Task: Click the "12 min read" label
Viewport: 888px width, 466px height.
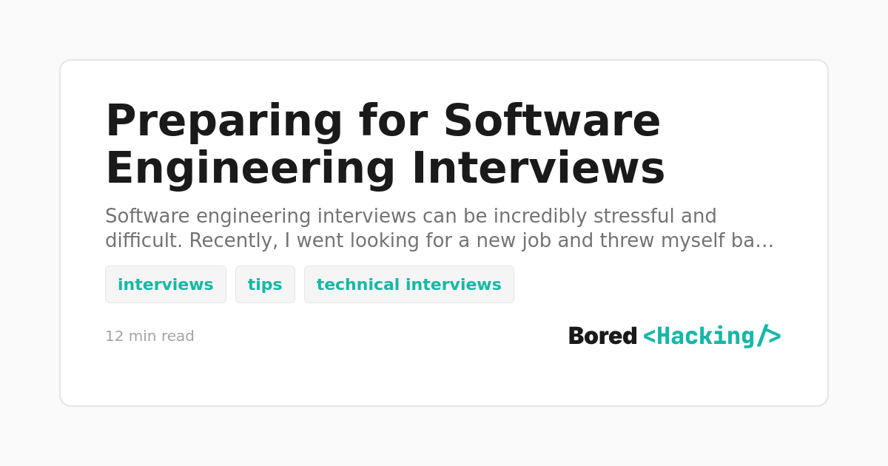Action: click(149, 337)
